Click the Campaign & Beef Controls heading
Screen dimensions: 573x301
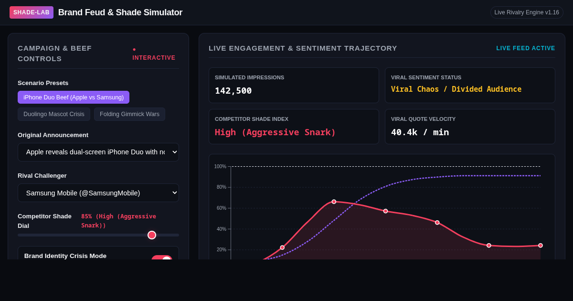point(54,54)
